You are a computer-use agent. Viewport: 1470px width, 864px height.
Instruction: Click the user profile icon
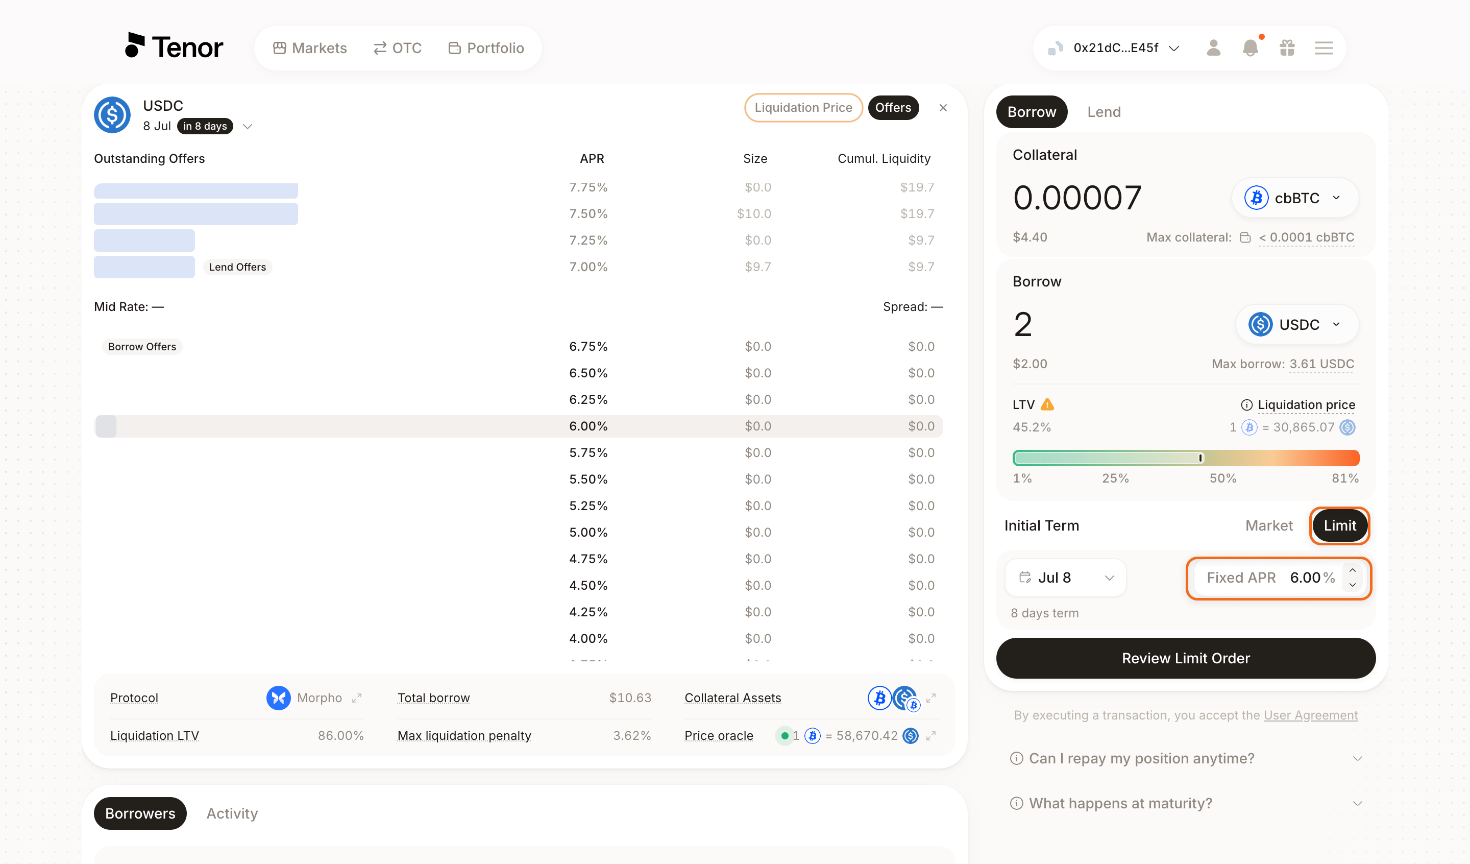1213,48
